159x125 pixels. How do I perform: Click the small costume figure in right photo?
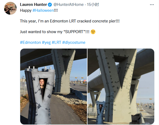pyautogui.click(x=101, y=112)
